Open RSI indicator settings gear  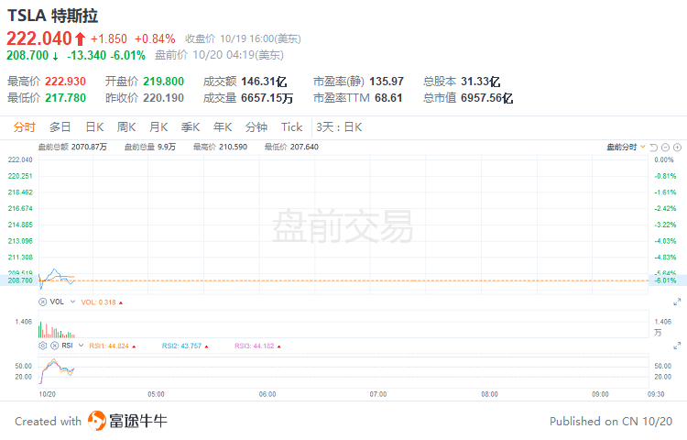point(42,346)
